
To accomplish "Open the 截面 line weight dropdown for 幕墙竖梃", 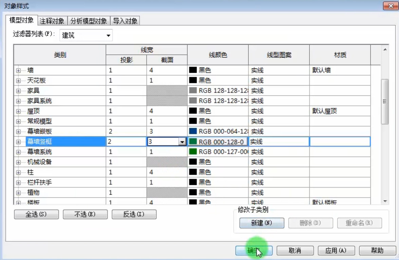I will tap(182, 142).
